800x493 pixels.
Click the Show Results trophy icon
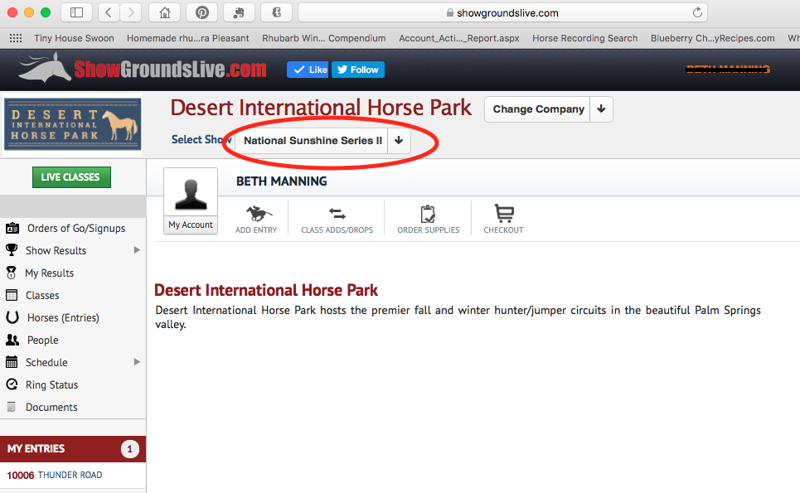click(12, 249)
